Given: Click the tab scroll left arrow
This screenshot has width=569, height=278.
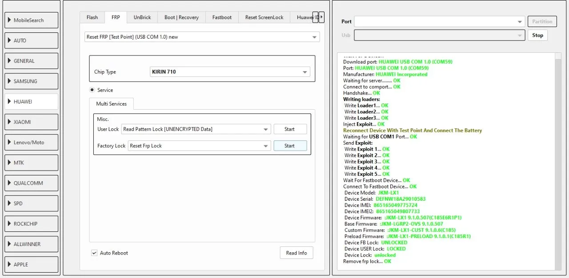Looking at the screenshot, I should 316,17.
